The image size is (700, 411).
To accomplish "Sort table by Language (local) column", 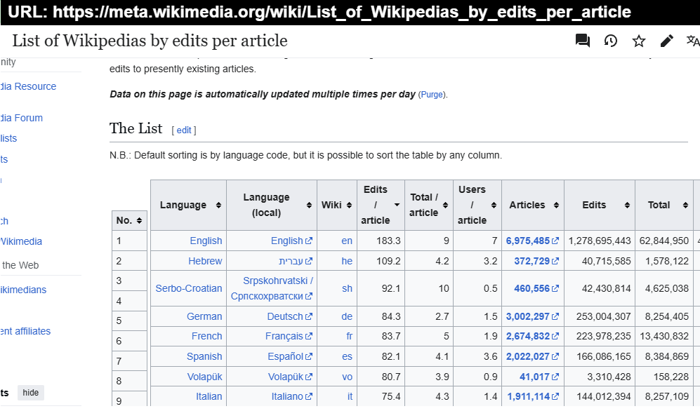I will point(272,205).
